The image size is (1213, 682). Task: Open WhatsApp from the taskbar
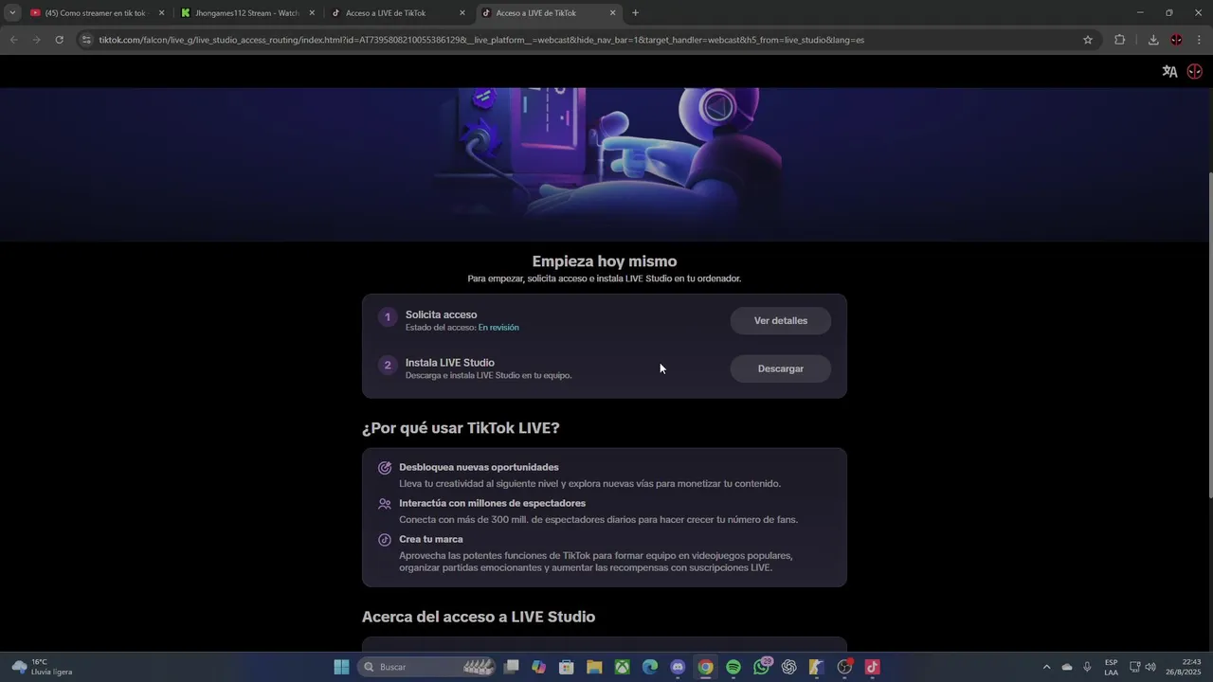[x=761, y=667]
